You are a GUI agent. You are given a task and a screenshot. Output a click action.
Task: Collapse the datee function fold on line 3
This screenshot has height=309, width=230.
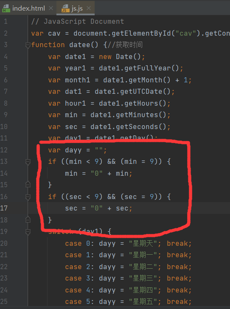pyautogui.click(x=28, y=45)
